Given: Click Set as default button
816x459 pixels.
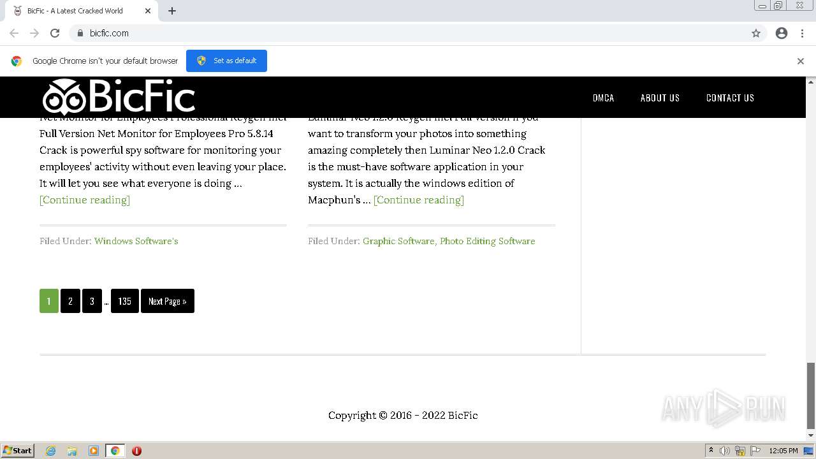Looking at the screenshot, I should click(x=226, y=61).
